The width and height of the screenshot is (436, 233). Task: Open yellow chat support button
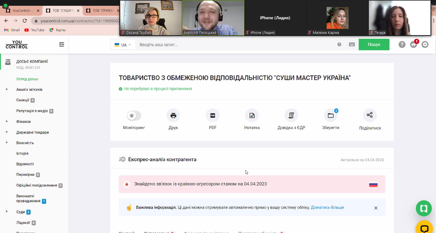click(x=424, y=228)
